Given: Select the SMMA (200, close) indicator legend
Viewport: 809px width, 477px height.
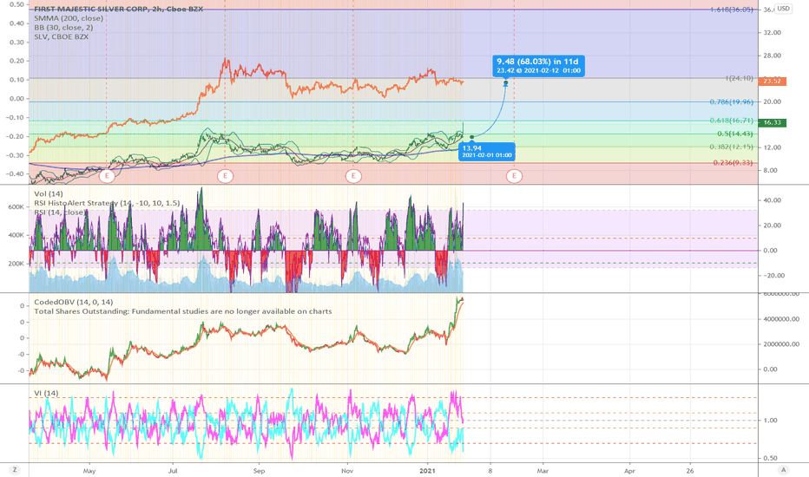Looking at the screenshot, I should point(69,18).
